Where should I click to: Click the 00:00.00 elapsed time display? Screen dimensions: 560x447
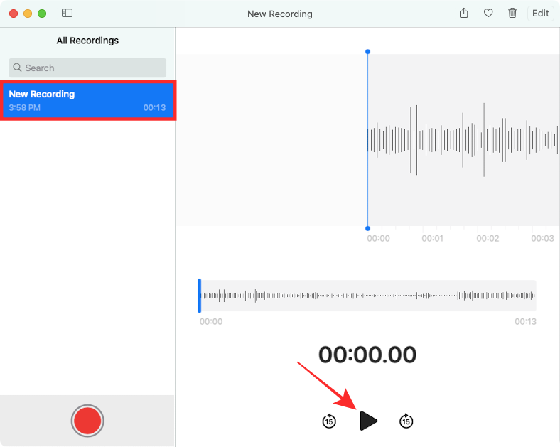367,355
